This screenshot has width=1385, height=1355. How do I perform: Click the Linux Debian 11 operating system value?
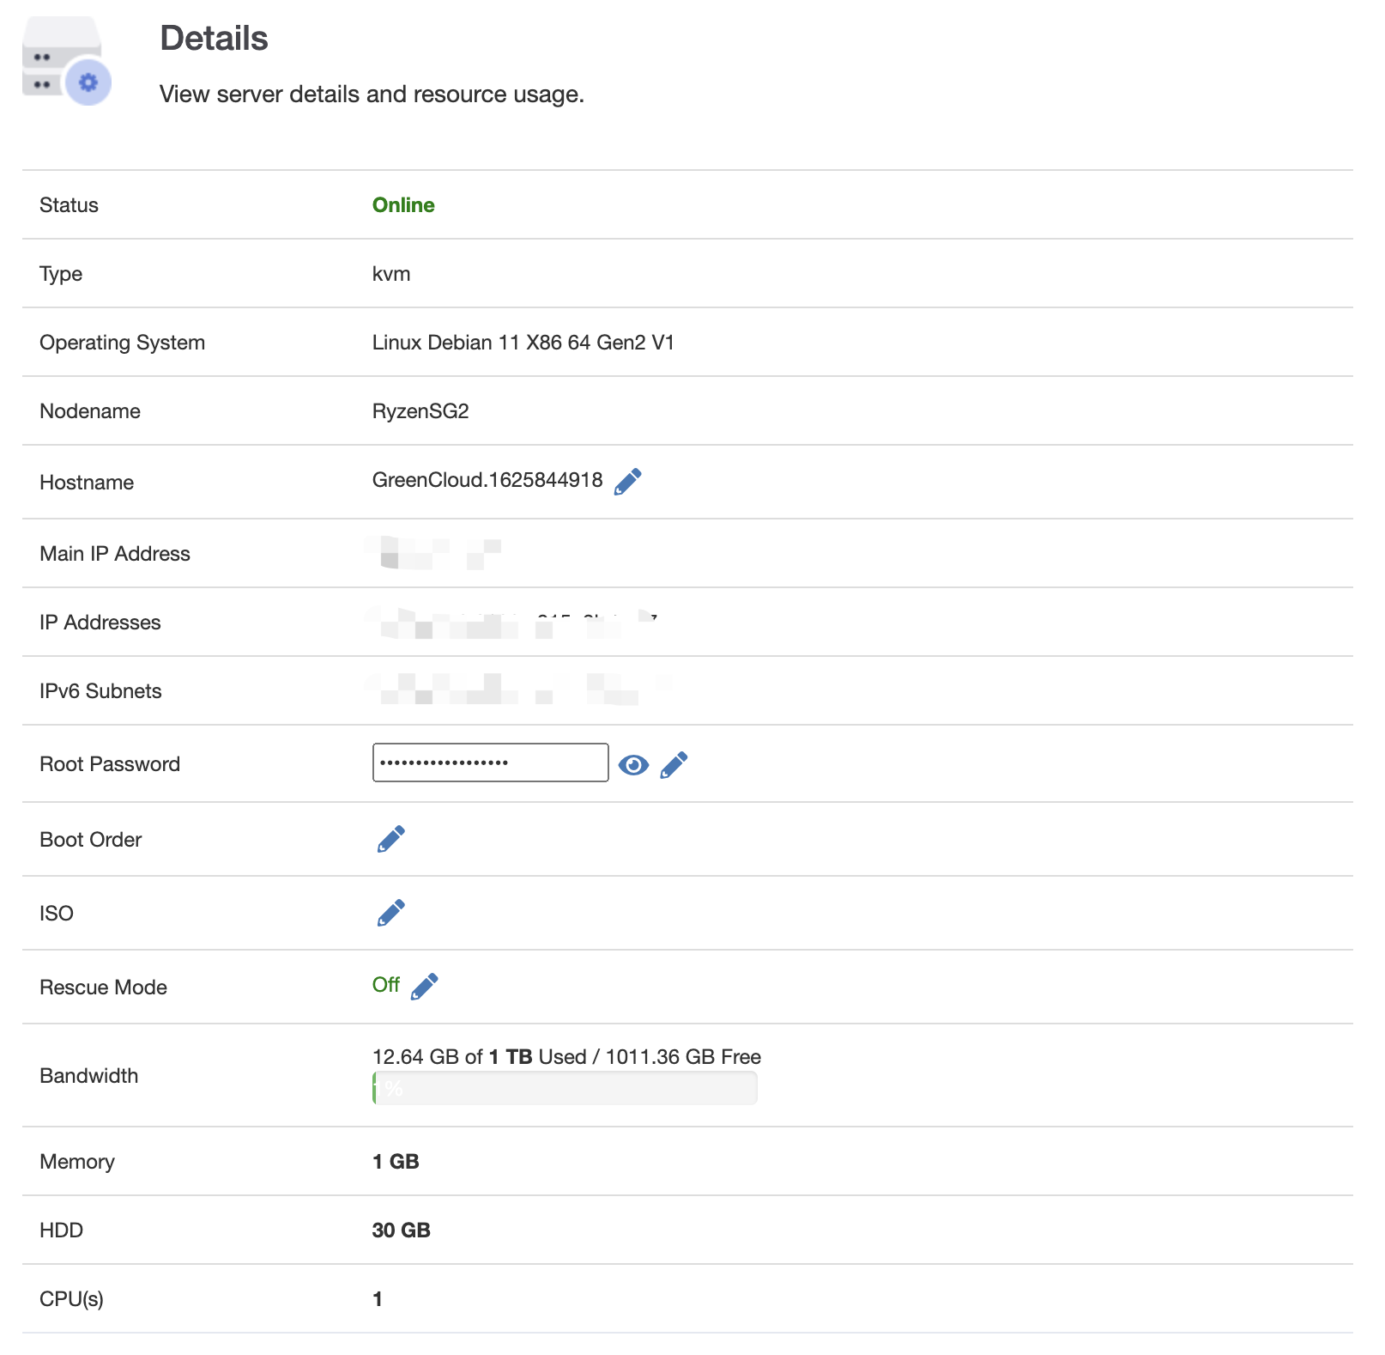523,343
